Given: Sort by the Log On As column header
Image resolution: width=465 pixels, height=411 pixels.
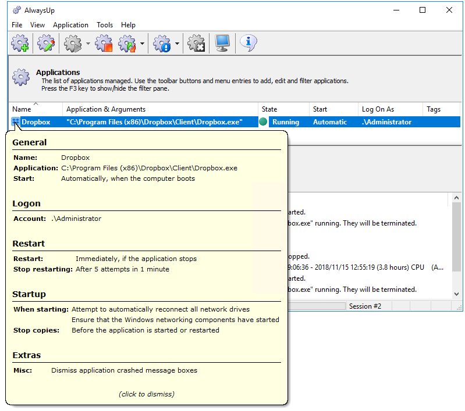Looking at the screenshot, I should point(391,109).
